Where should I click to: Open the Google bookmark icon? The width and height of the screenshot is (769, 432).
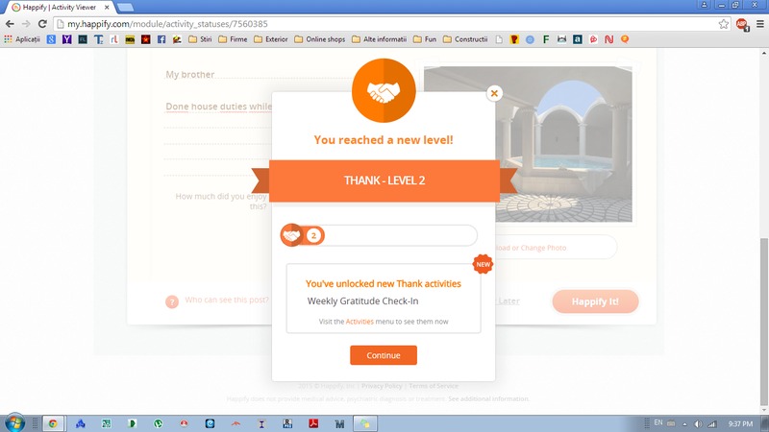pyautogui.click(x=51, y=39)
